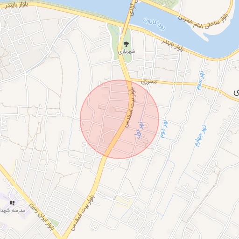Select the شهربازی park label
The height and width of the screenshot is (239, 239).
point(127,51)
